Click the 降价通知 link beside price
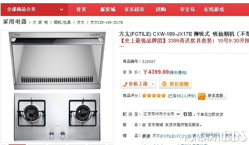The height and width of the screenshot is (145, 249). [x=178, y=73]
